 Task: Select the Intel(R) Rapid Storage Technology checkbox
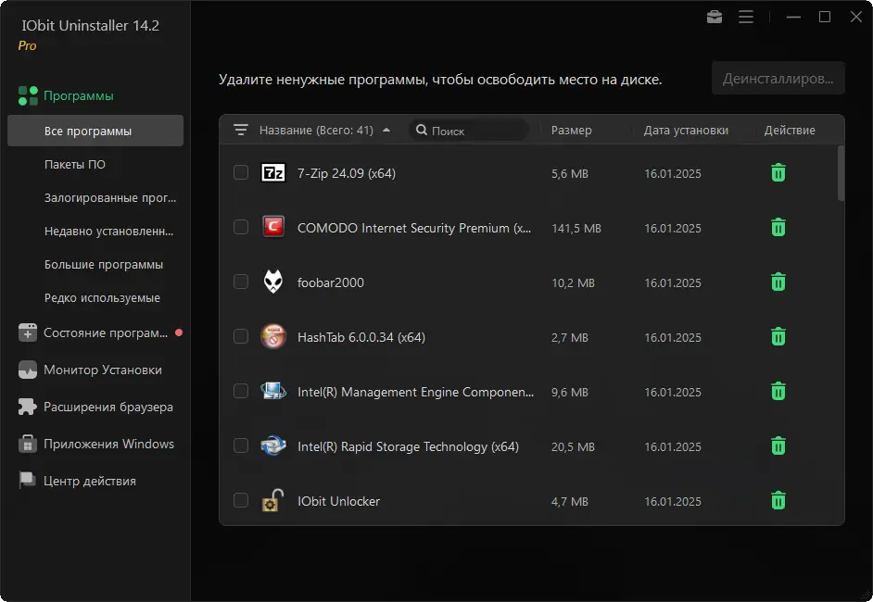(241, 446)
